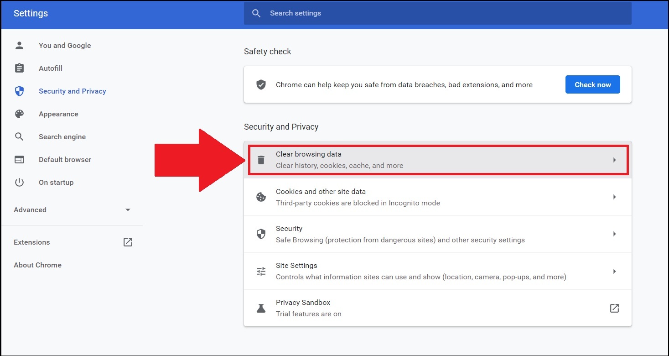
Task: Click Privacy Sandbox title text
Action: click(303, 303)
